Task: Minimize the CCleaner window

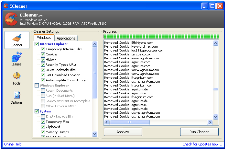Action: (205, 6)
